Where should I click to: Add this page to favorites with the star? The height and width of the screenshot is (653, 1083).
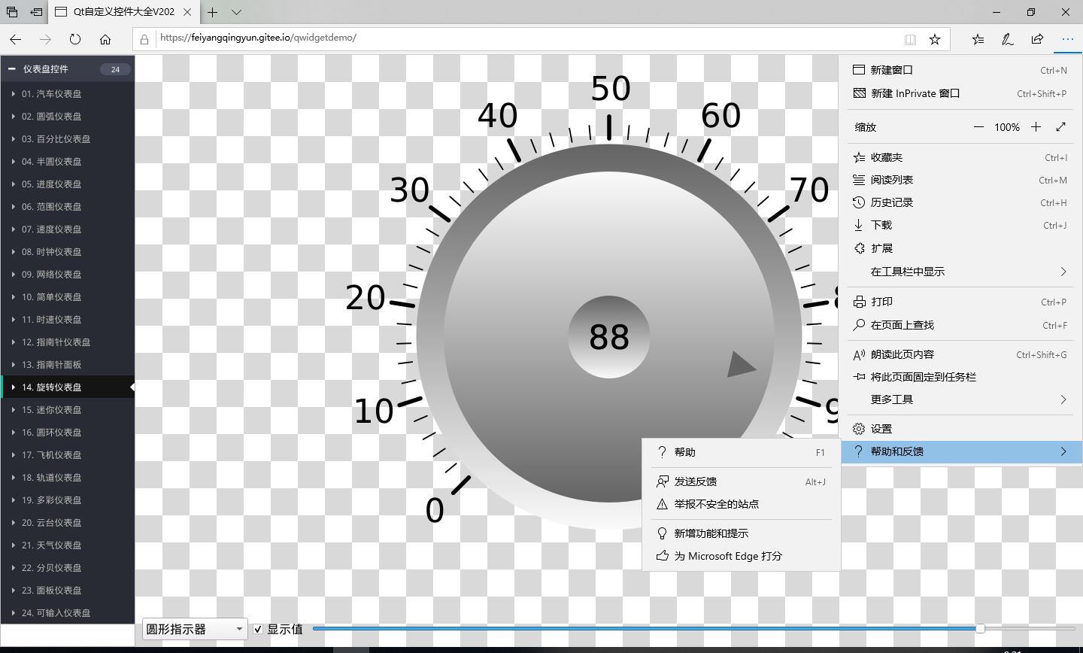point(935,39)
